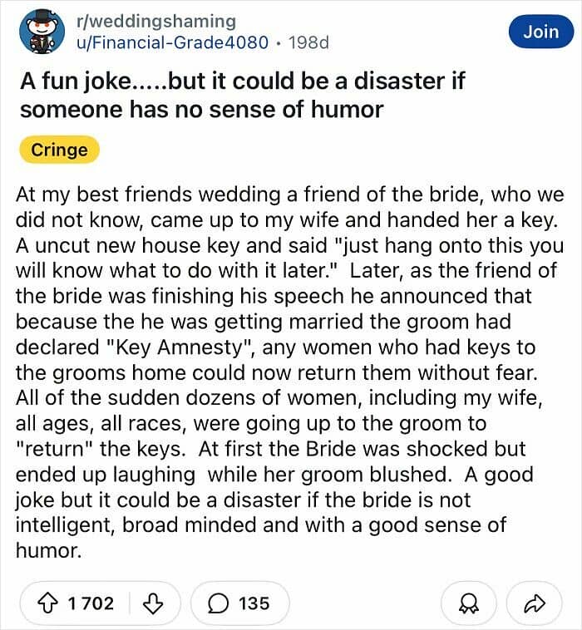Open the weddingshaming subreddit avatar
The width and height of the screenshot is (582, 630).
point(42,32)
